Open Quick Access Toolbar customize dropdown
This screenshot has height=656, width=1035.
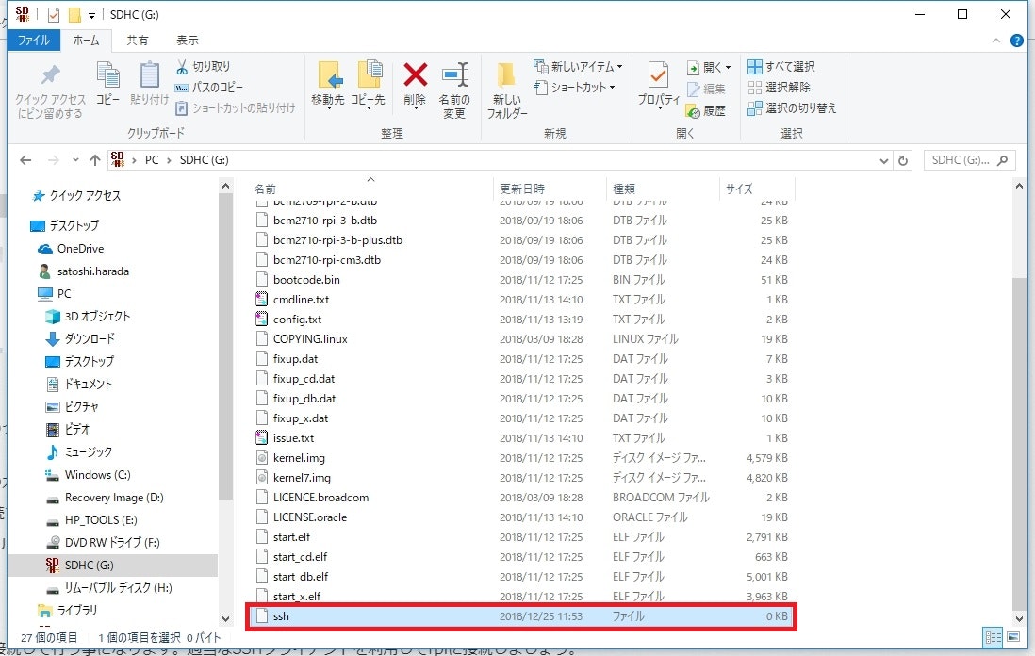[x=91, y=15]
